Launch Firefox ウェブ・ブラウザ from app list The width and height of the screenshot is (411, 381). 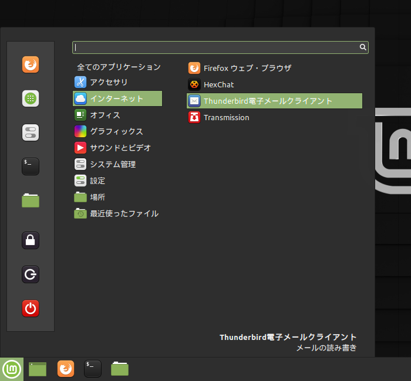tap(274, 68)
